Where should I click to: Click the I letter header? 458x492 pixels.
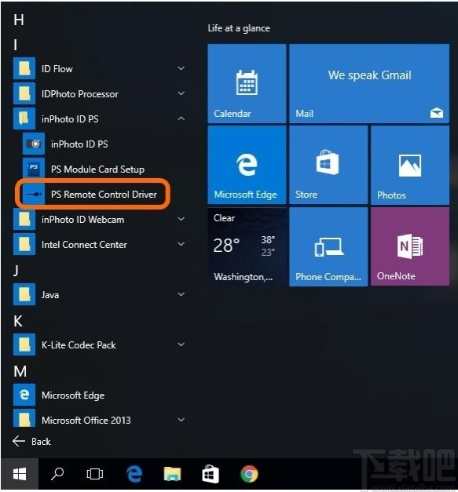[16, 45]
